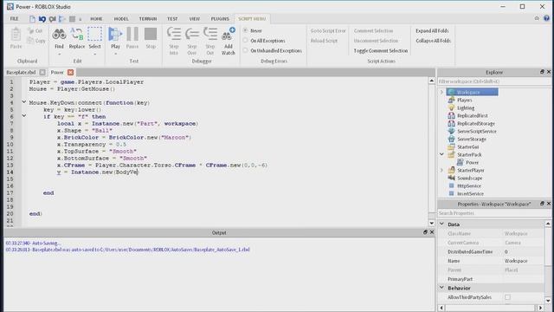The image size is (554, 312).
Task: Click the Step Over debugger icon
Action: (x=192, y=35)
